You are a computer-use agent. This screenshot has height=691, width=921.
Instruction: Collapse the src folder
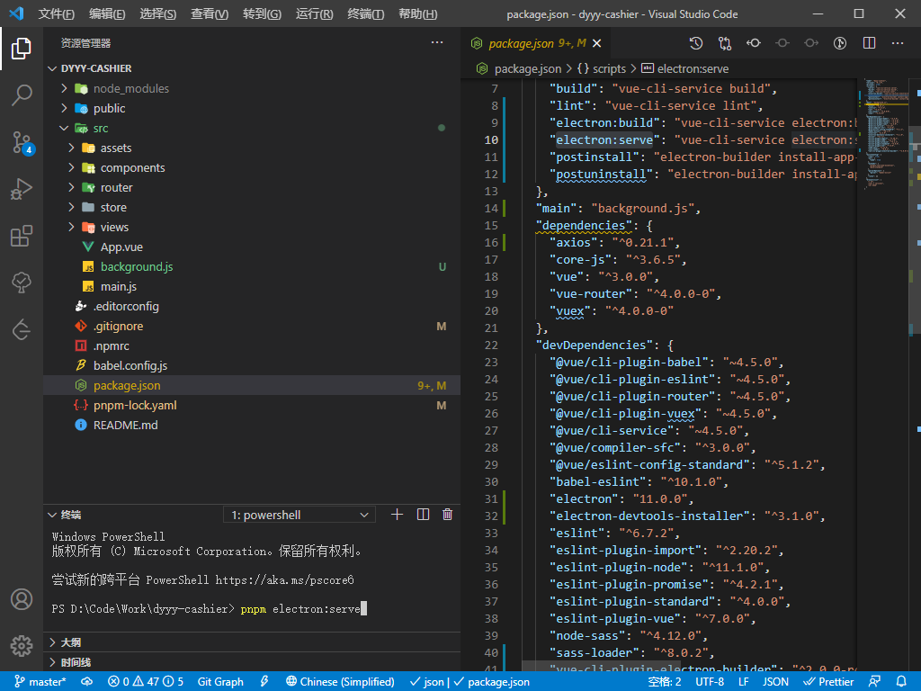pyautogui.click(x=65, y=128)
